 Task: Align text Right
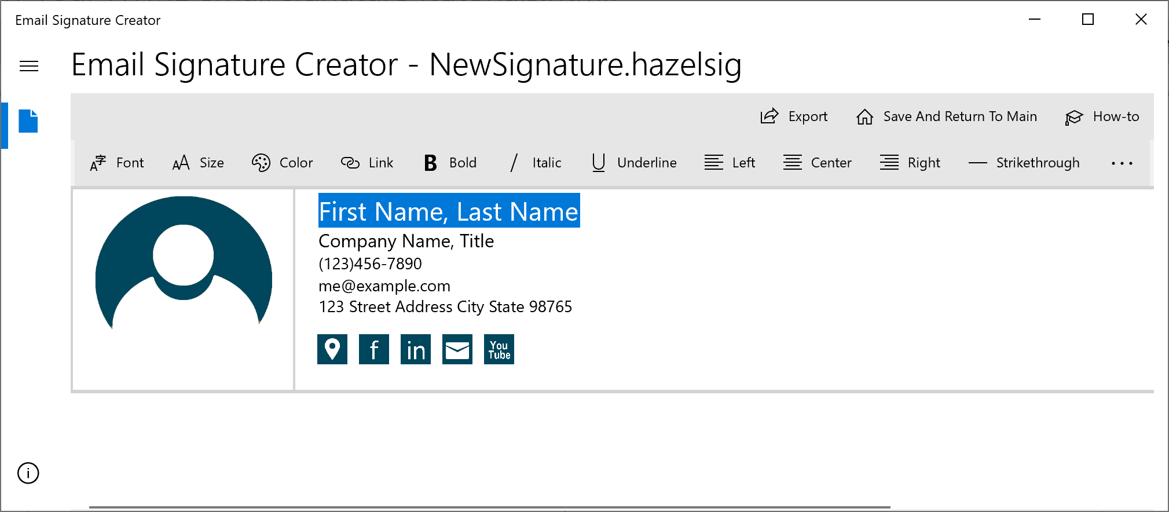(910, 163)
